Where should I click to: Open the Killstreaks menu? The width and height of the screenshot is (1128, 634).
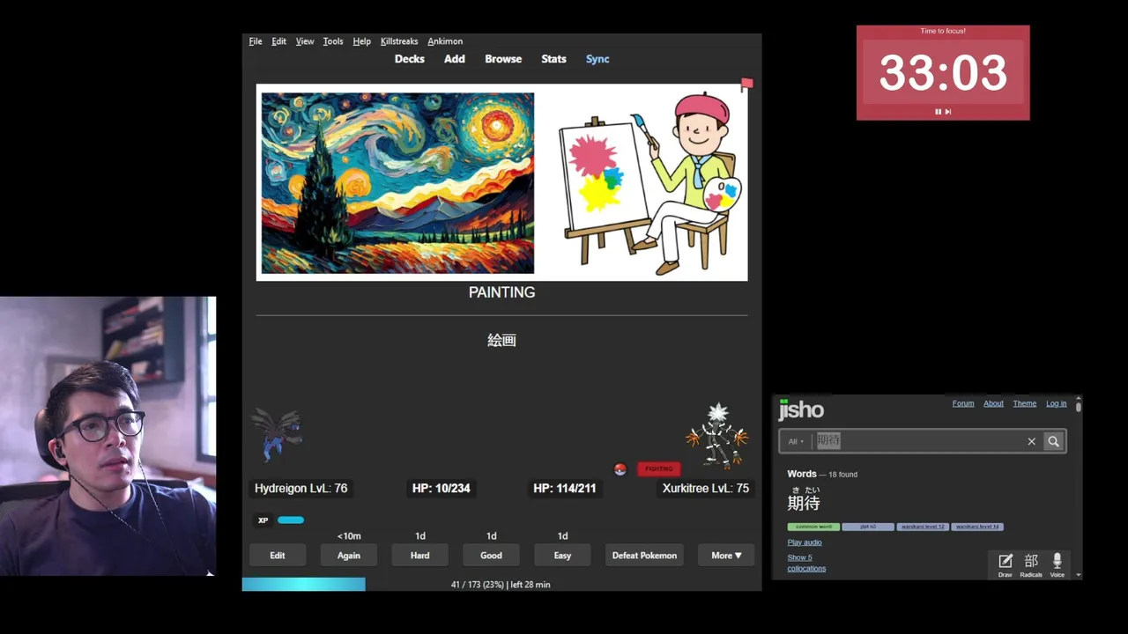tap(399, 41)
